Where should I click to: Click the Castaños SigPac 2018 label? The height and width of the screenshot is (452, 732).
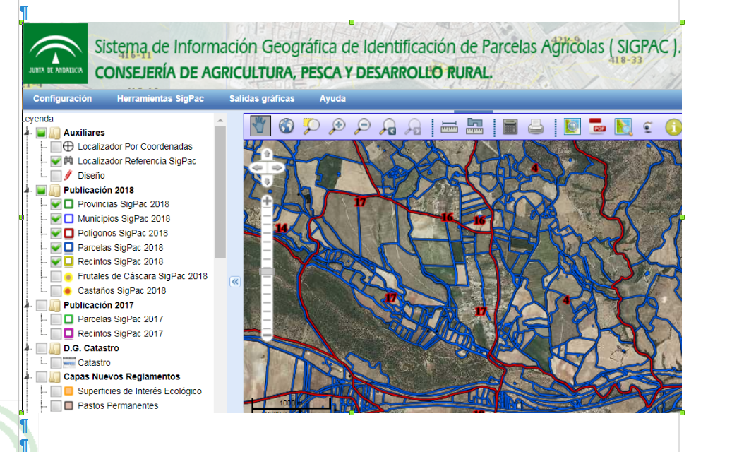coord(121,290)
